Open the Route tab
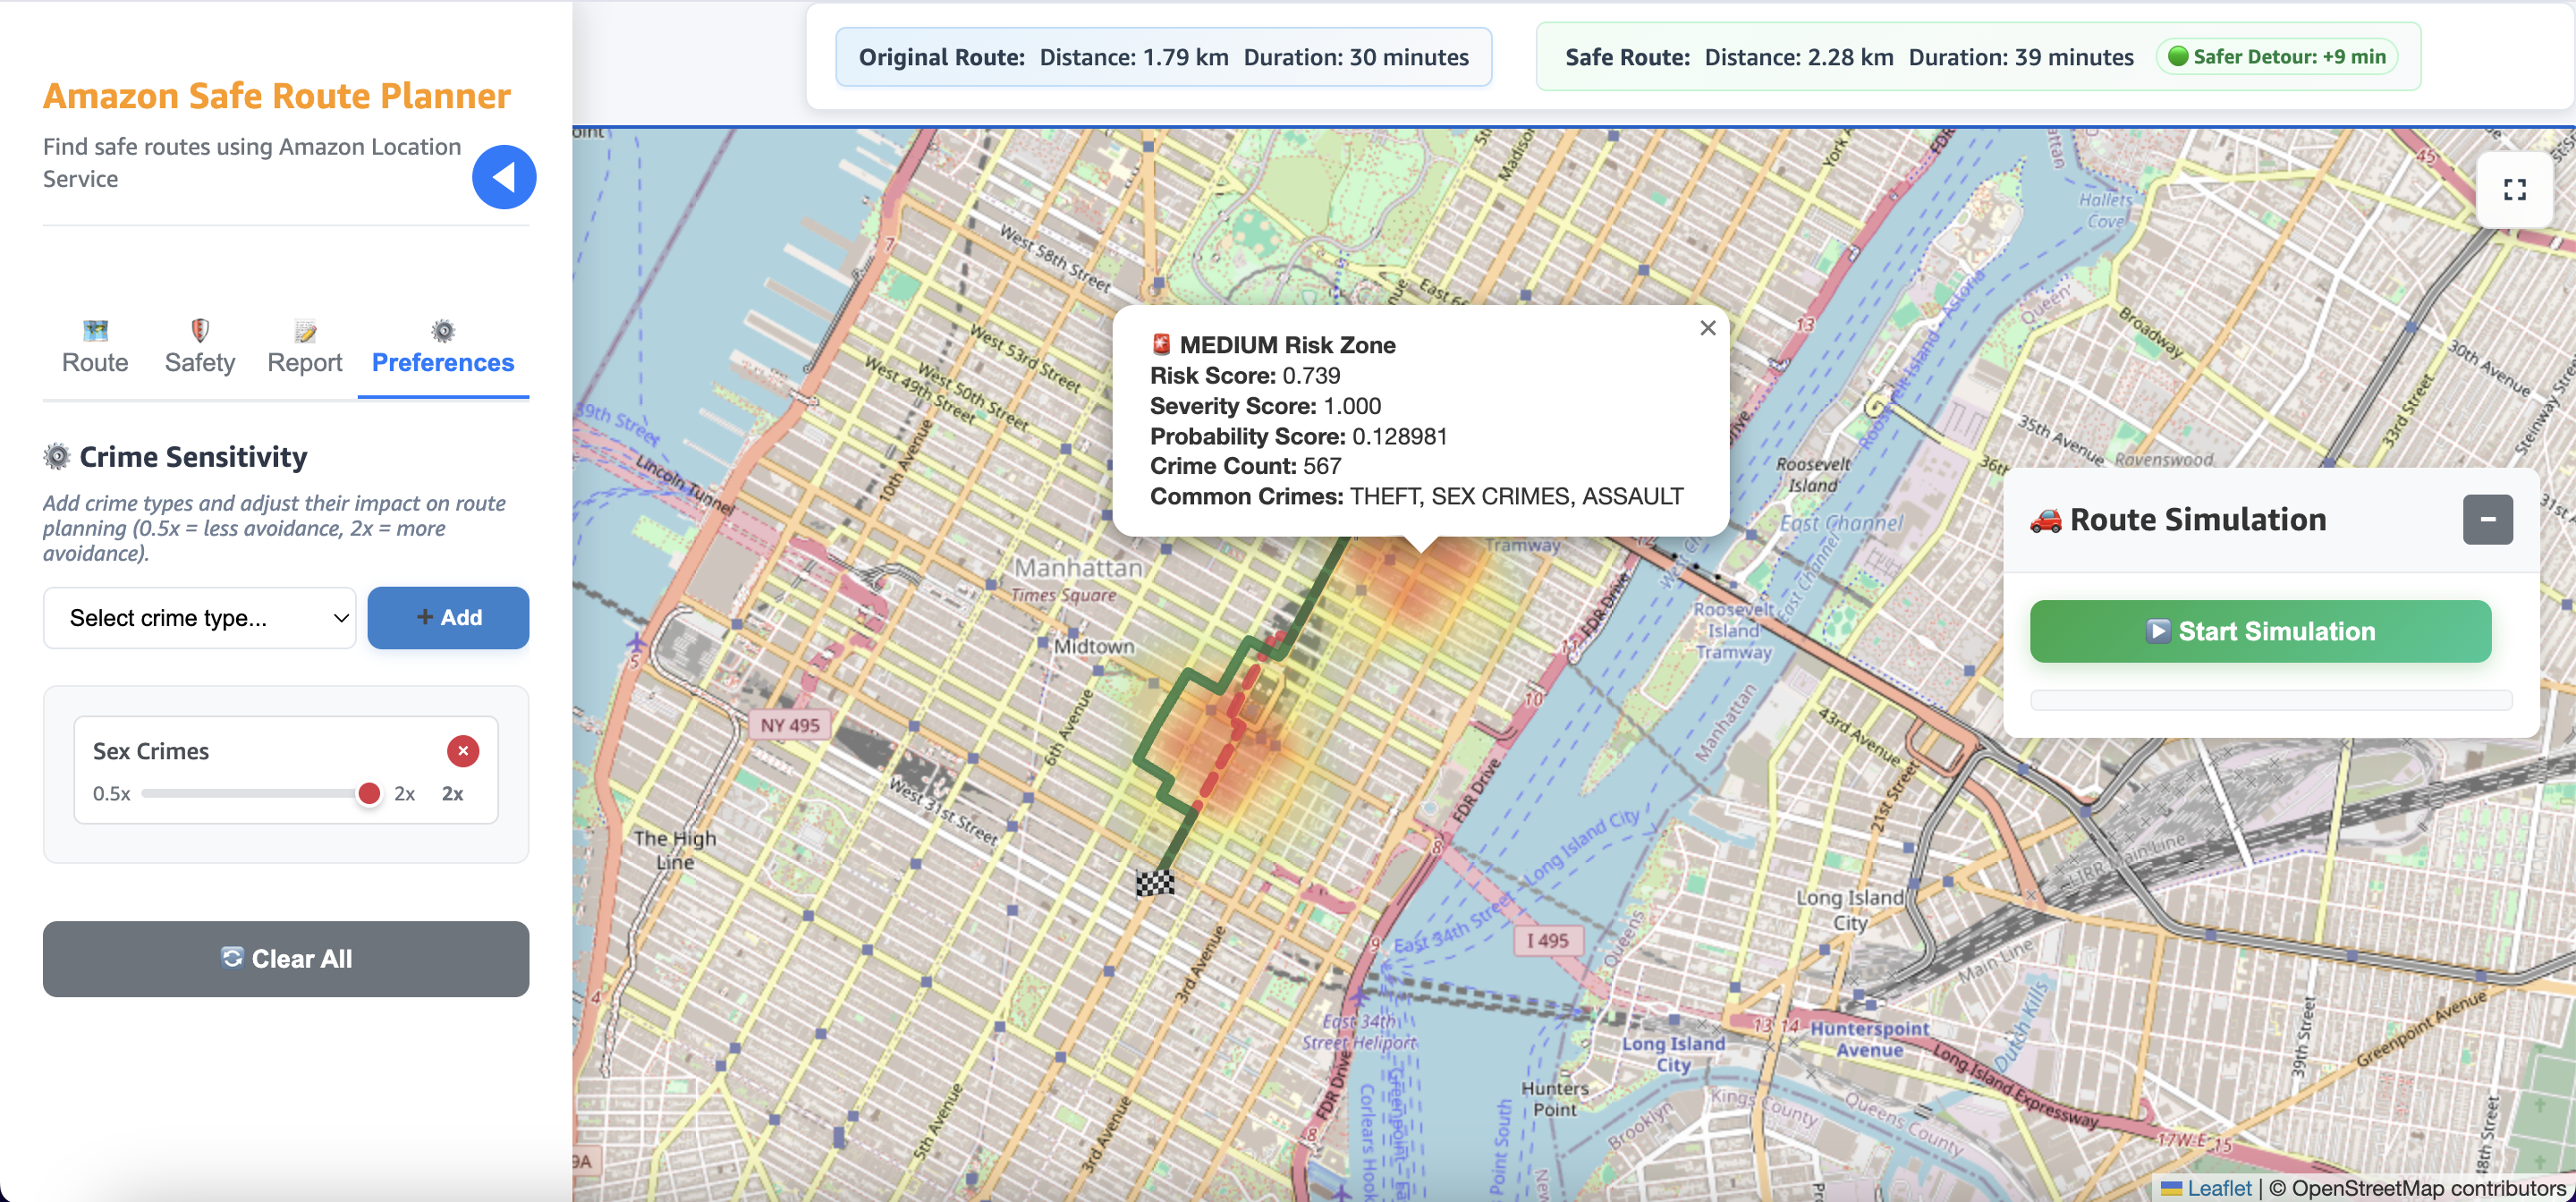This screenshot has width=2576, height=1202. pos(95,362)
